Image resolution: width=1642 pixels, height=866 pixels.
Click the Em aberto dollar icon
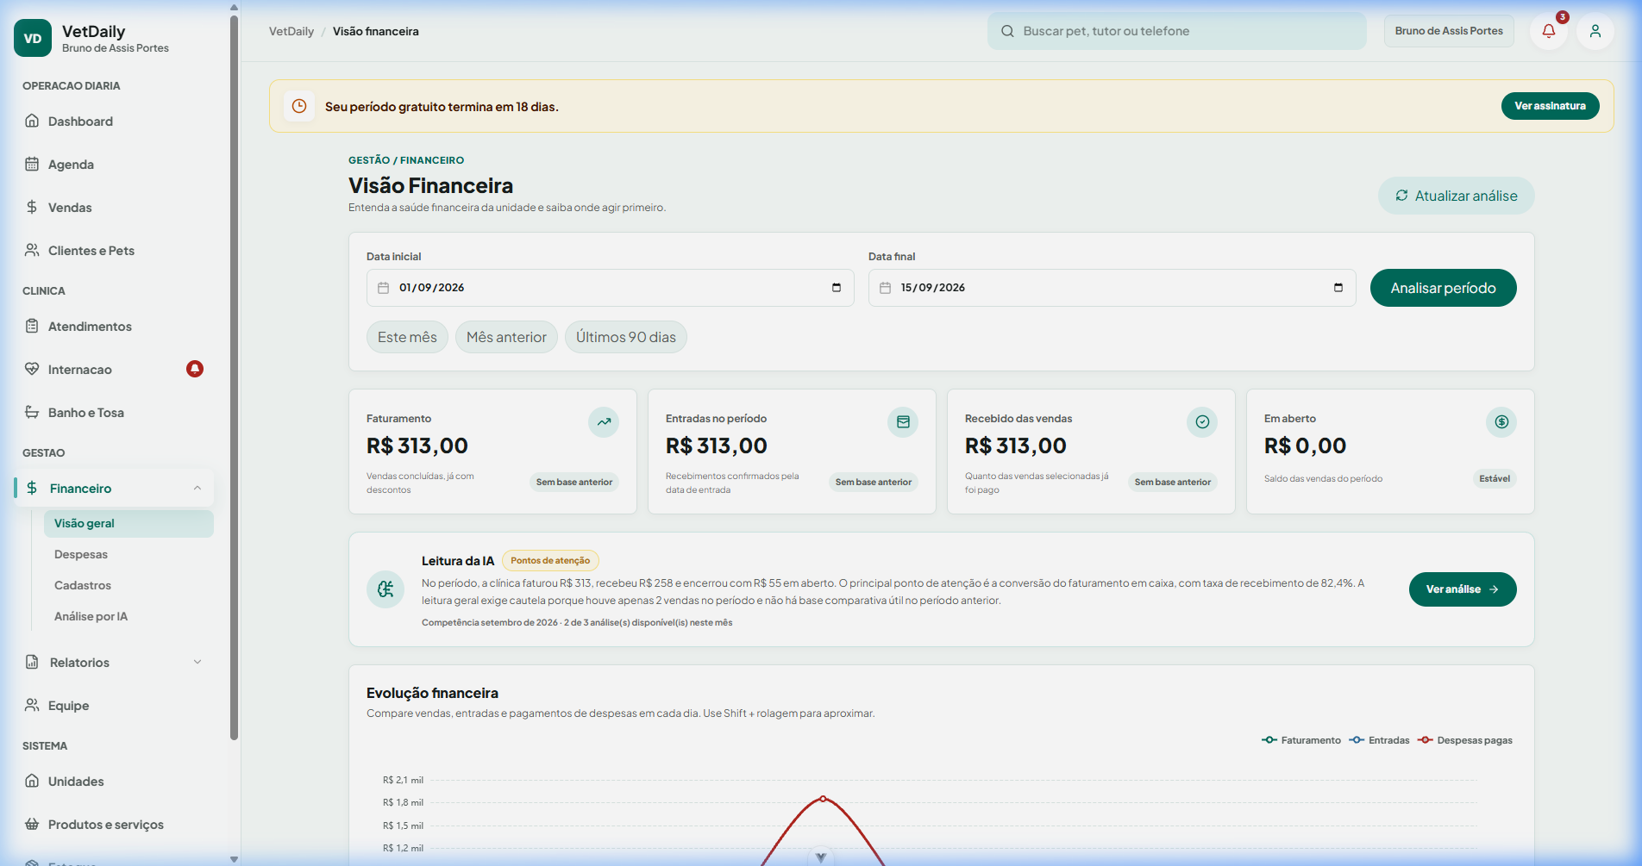click(x=1501, y=422)
